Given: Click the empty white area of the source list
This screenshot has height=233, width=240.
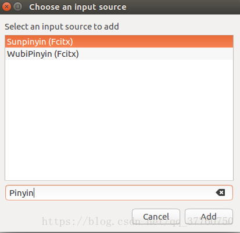Looking at the screenshot, I should coord(119,120).
